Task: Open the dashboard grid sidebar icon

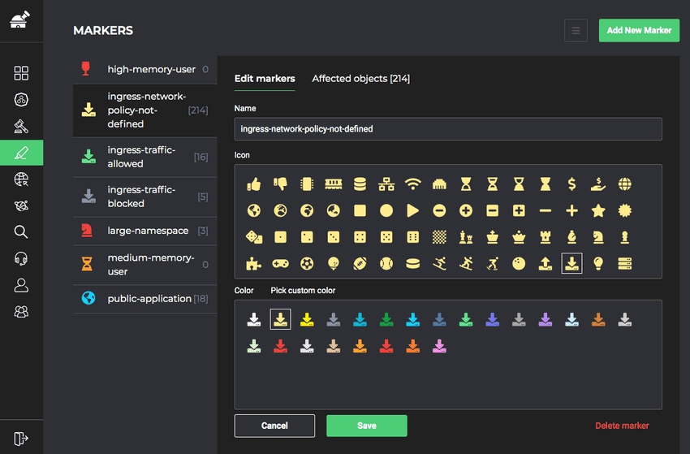Action: coord(21,73)
